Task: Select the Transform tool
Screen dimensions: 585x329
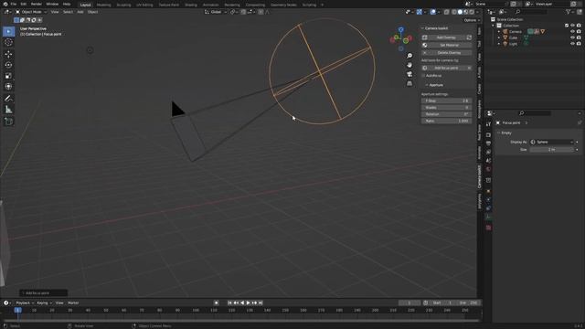Action: pyautogui.click(x=8, y=87)
